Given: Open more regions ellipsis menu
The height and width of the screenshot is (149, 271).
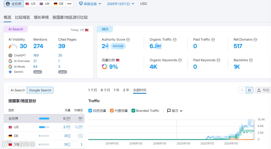Looking at the screenshot, I should pos(69,4).
